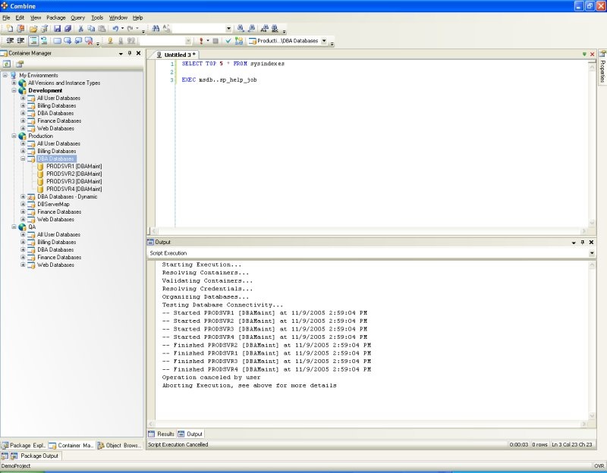Switch to Object Browser tab
Image resolution: width=607 pixels, height=473 pixels.
[120, 445]
